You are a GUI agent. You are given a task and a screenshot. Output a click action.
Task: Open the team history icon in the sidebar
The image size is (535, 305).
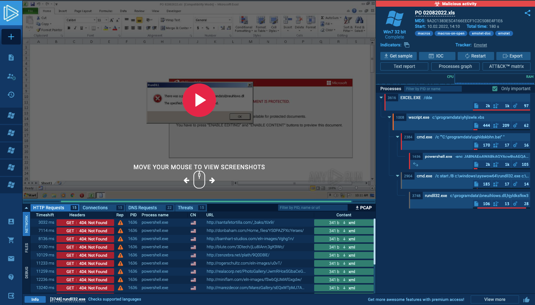[11, 76]
